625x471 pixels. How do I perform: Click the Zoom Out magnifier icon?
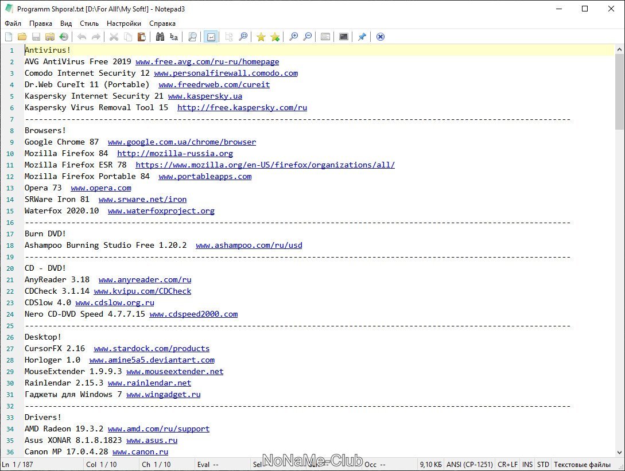tap(308, 37)
